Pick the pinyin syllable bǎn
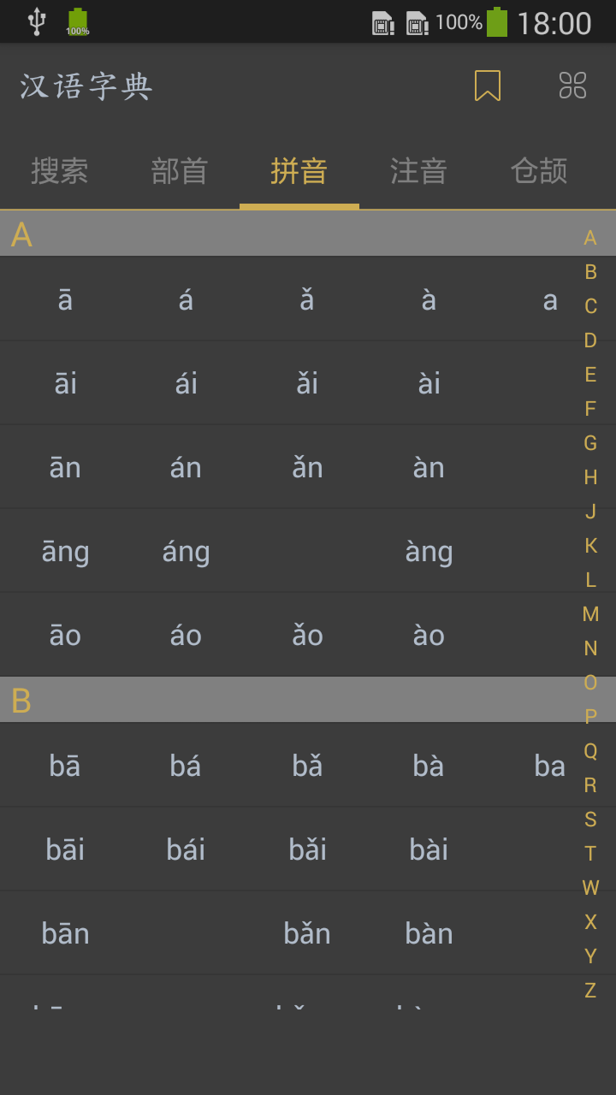This screenshot has width=616, height=1095. 307,933
